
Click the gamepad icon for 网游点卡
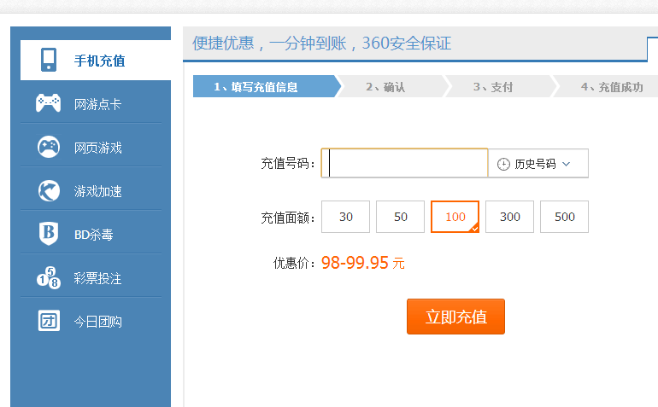coord(48,103)
